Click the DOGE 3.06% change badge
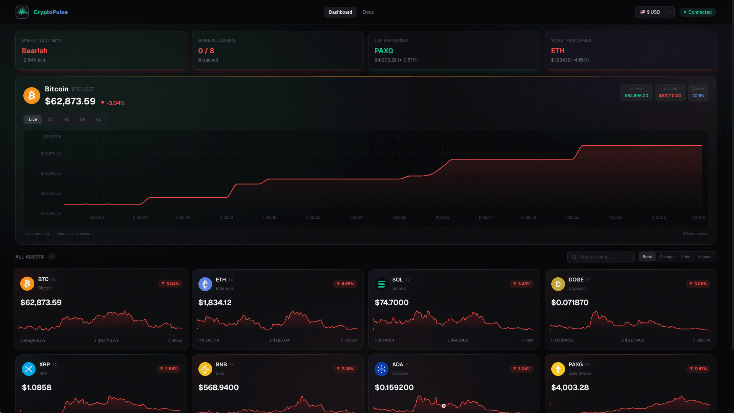 pos(698,284)
